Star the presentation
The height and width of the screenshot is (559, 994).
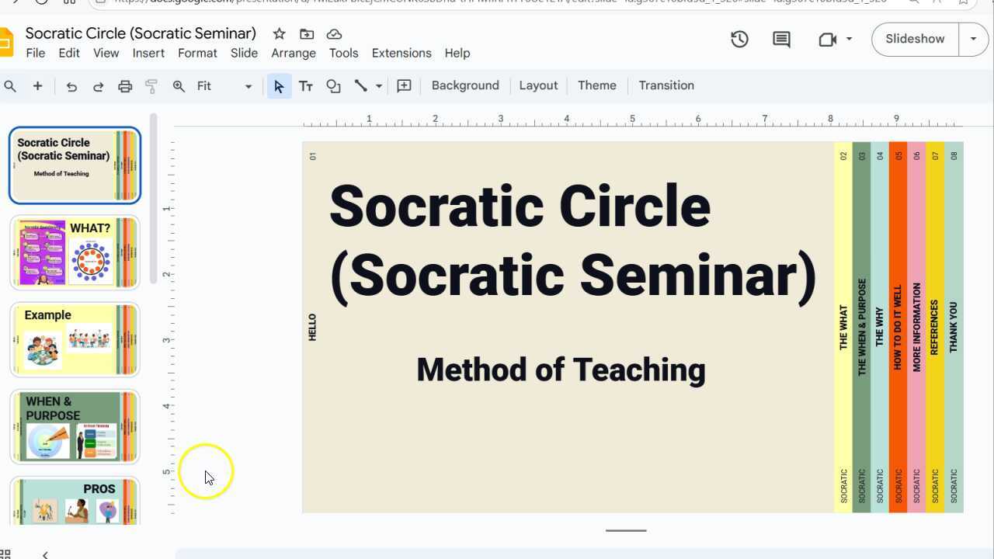coord(279,33)
